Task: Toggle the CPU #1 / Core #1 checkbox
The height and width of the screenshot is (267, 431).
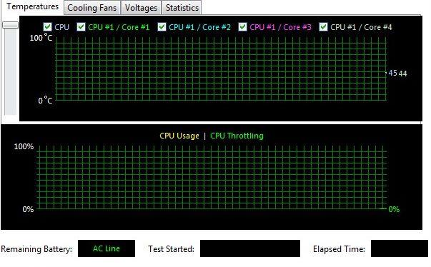Action: point(81,27)
